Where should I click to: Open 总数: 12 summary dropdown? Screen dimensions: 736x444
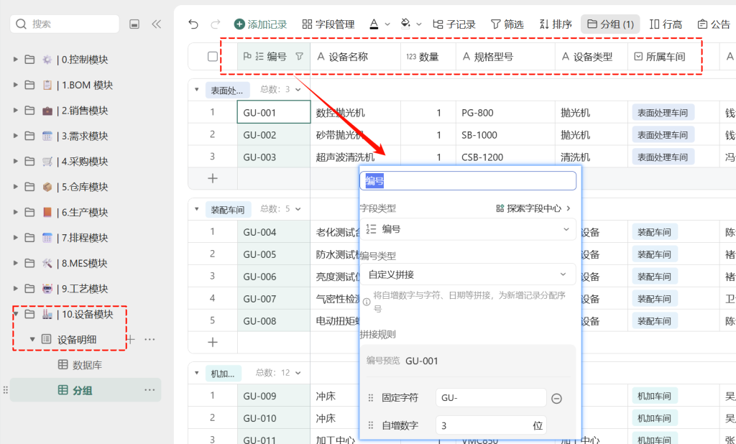click(x=278, y=373)
